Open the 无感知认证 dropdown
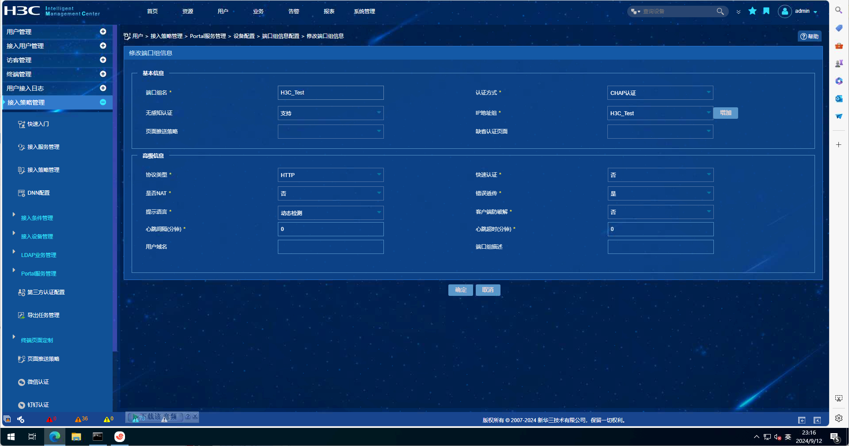Screen dimensions: 849x446 tap(330, 113)
